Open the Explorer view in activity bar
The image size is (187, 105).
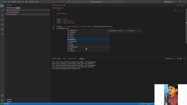[x=2, y=6]
